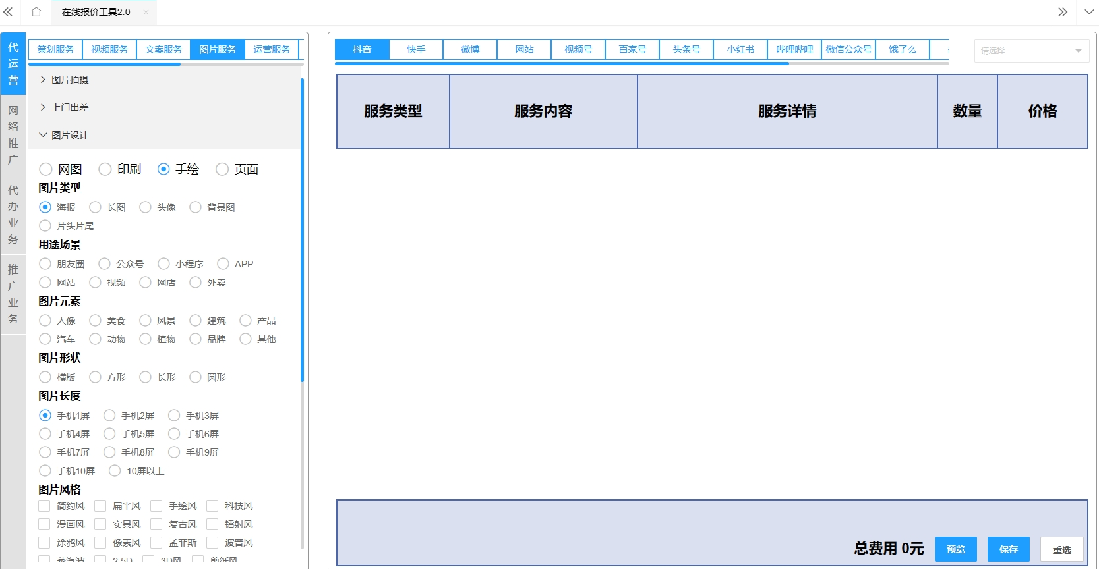Switch to the 视频服务 tab

[109, 49]
